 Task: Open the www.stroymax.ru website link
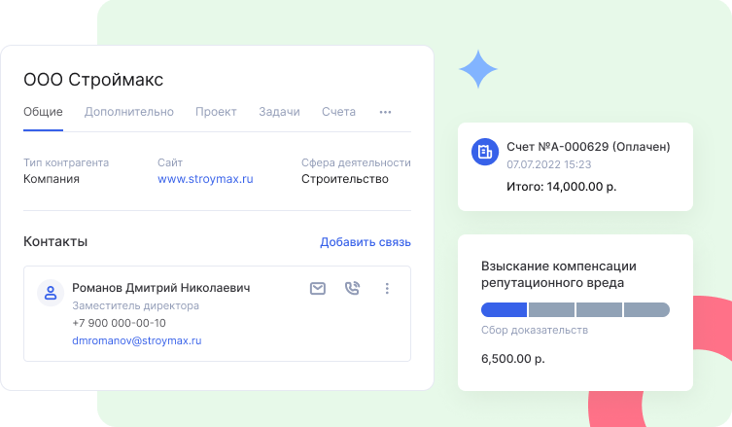click(x=205, y=179)
